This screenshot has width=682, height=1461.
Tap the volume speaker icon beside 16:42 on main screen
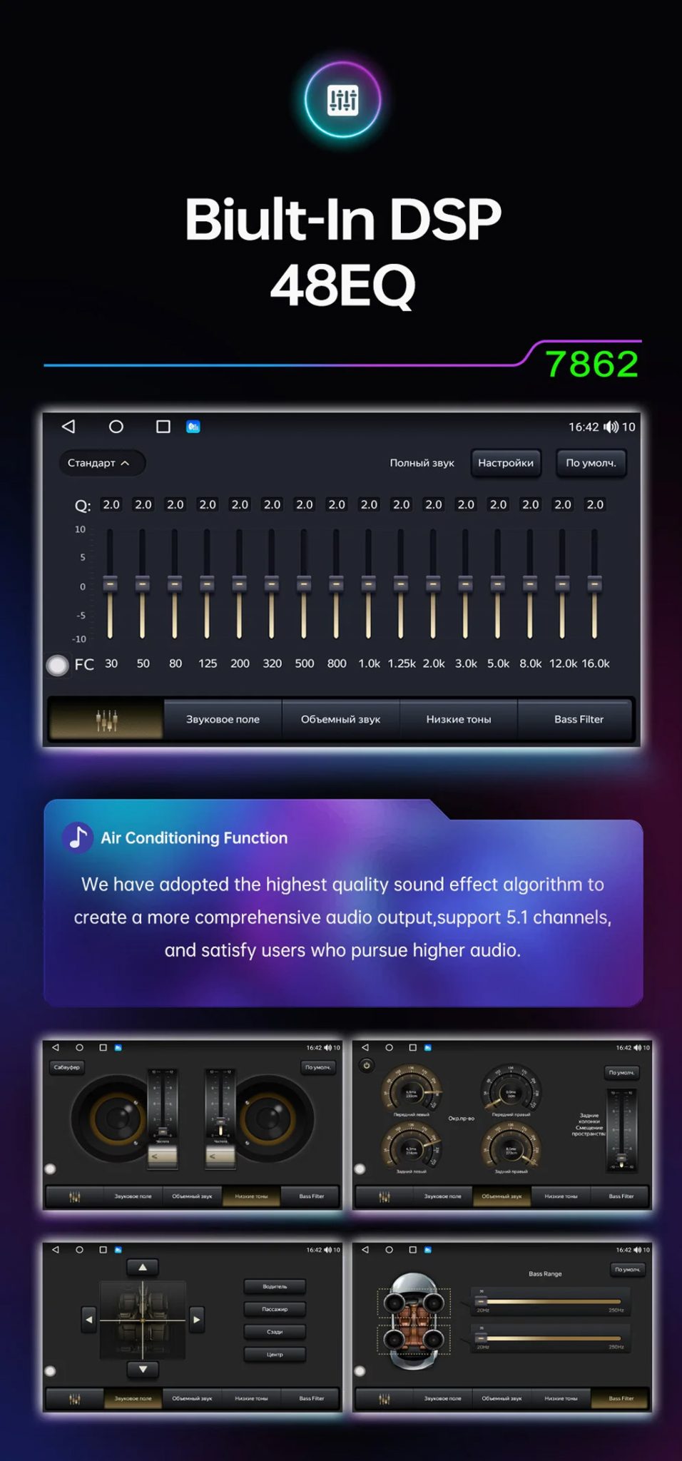611,427
